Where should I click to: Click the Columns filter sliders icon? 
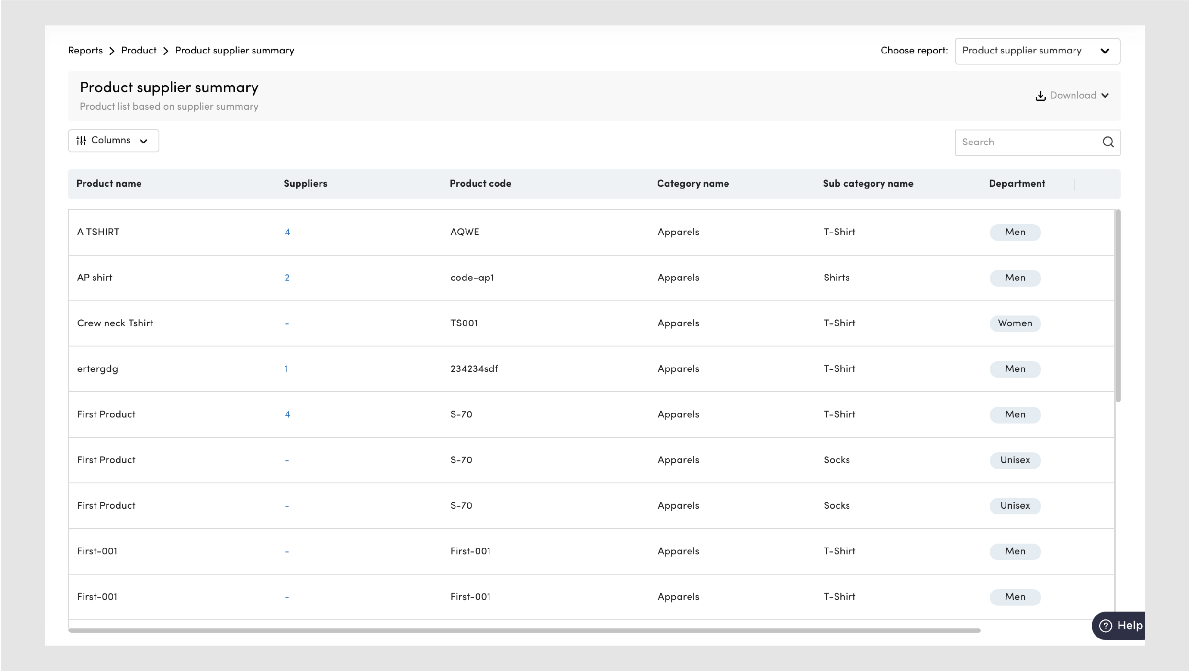point(81,140)
